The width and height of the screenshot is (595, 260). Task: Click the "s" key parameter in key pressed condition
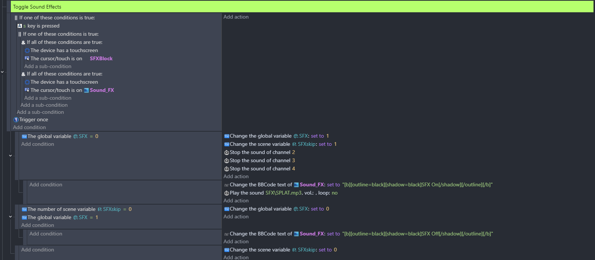pyautogui.click(x=25, y=26)
